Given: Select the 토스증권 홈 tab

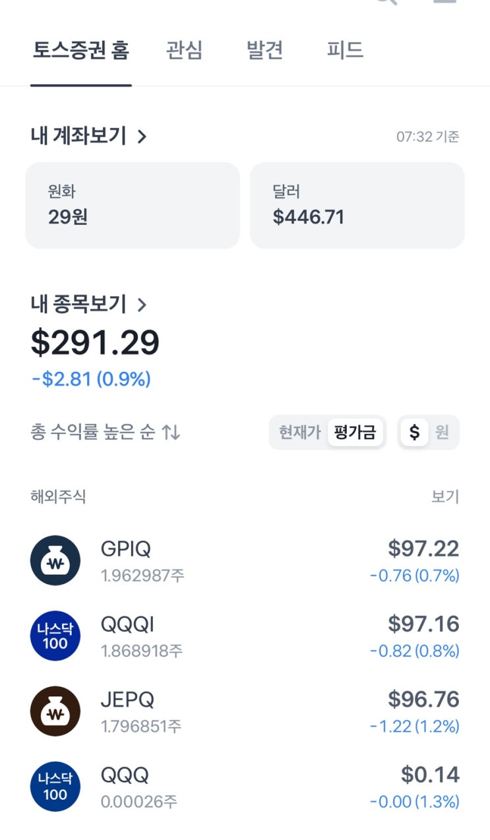Looking at the screenshot, I should pos(80,51).
